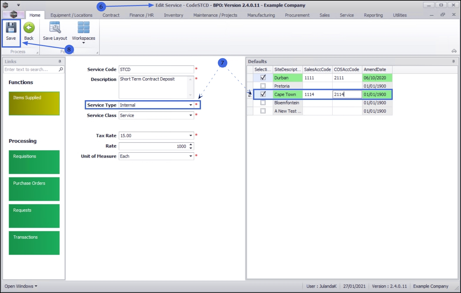461x293 pixels.
Task: Pin the Links panel using pin icon
Action: click(x=60, y=62)
